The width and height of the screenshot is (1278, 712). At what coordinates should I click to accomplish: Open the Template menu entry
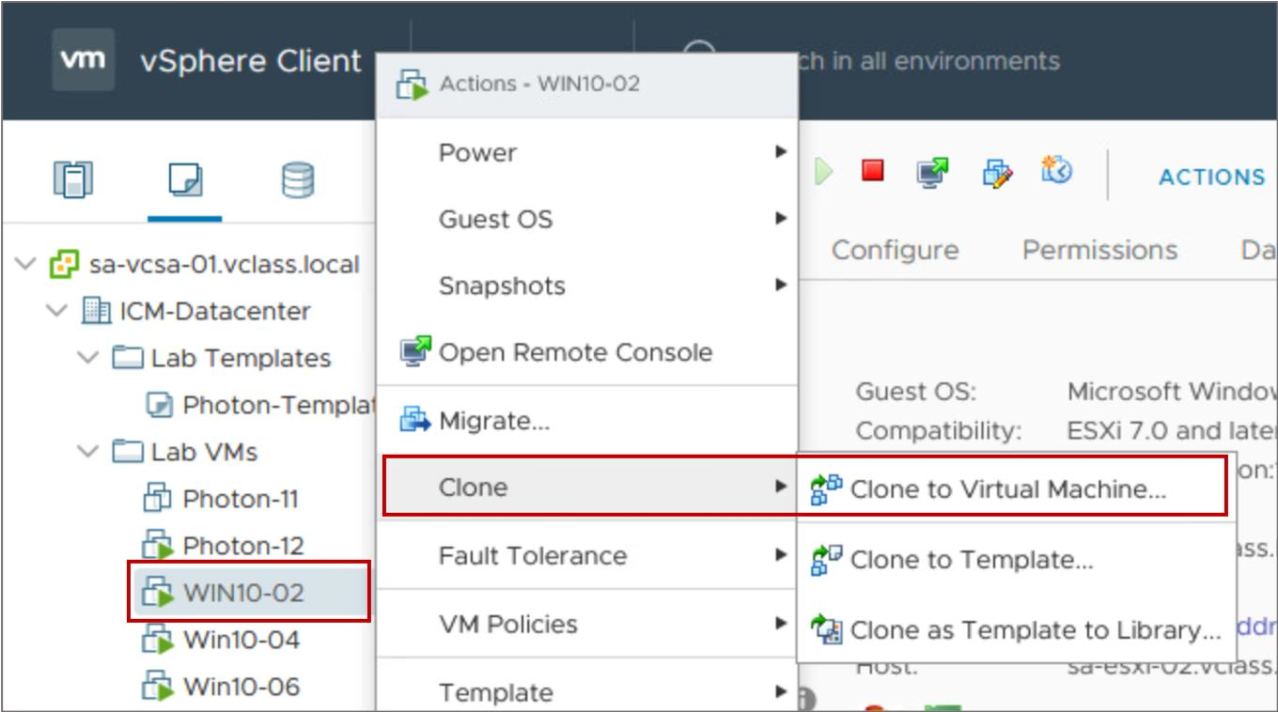point(587,692)
